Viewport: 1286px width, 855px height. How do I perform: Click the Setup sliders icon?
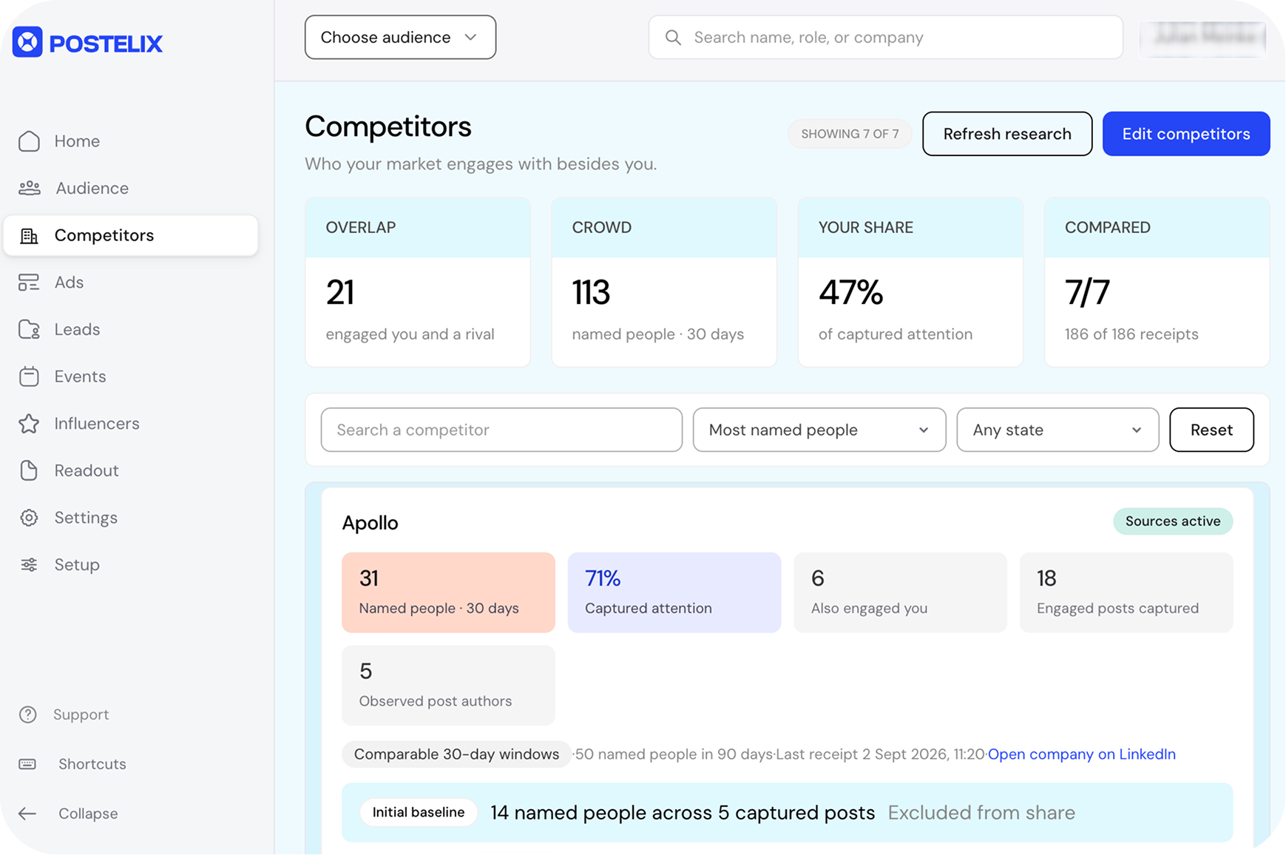coord(29,565)
